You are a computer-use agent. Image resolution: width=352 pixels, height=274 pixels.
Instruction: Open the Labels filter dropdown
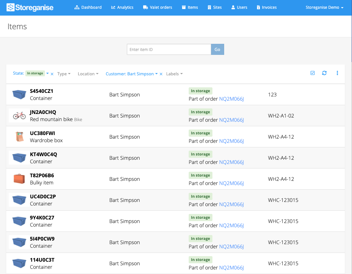click(x=174, y=74)
